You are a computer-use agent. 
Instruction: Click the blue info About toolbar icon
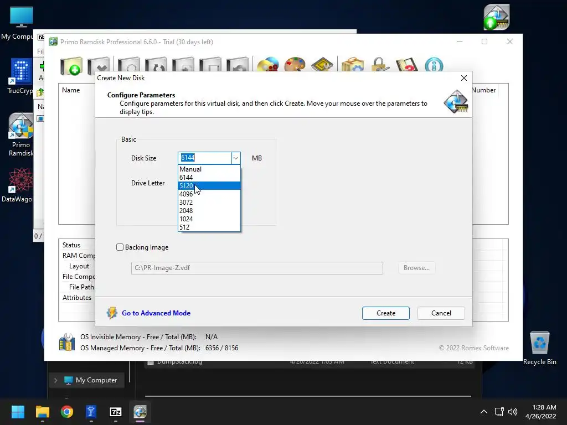pos(434,65)
